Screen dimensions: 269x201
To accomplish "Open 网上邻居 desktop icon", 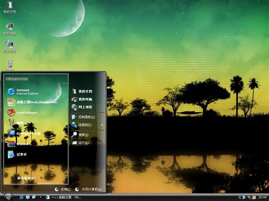I will (x=10, y=46).
